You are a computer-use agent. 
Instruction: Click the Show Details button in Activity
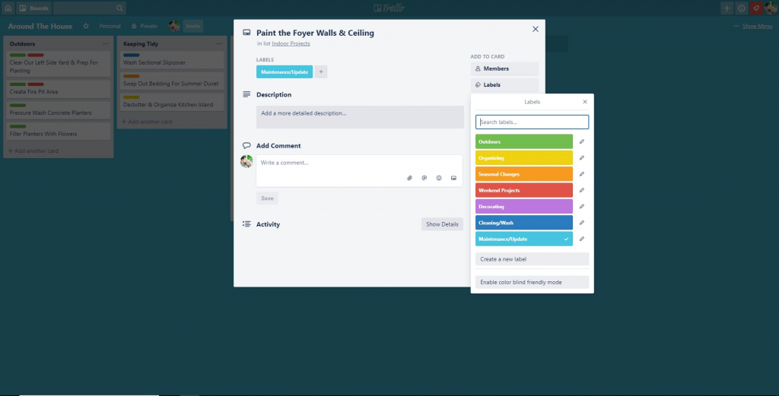pyautogui.click(x=442, y=224)
